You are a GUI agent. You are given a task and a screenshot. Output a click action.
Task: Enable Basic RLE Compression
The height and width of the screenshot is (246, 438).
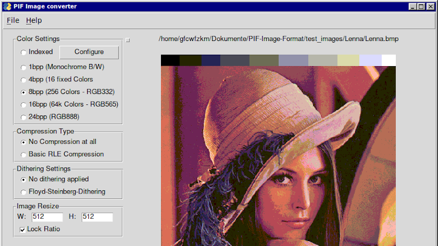tap(23, 155)
